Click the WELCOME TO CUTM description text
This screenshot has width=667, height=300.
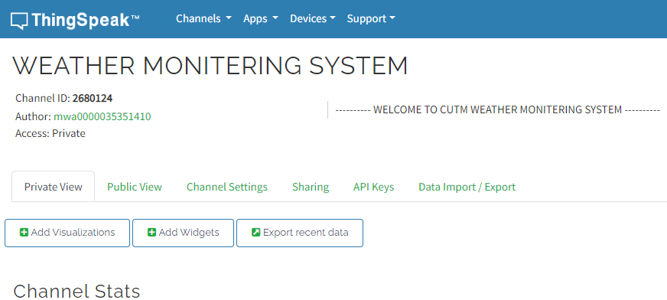click(x=498, y=109)
